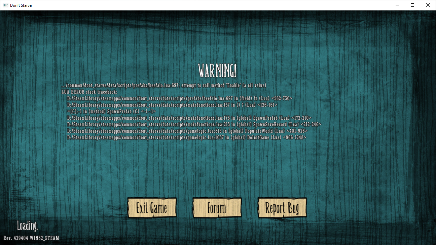Maximize the Don't Starve window
This screenshot has height=245, width=436.
412,5
